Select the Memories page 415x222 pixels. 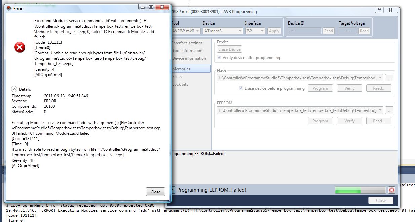point(191,69)
